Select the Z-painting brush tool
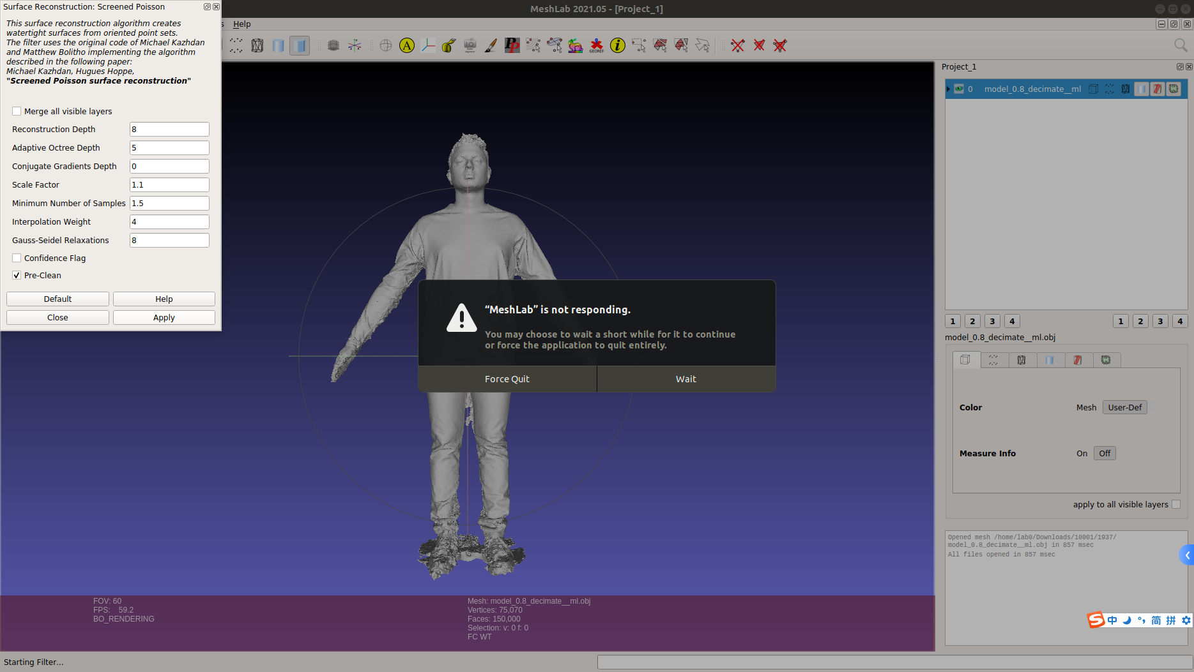This screenshot has height=672, width=1194. 490,45
